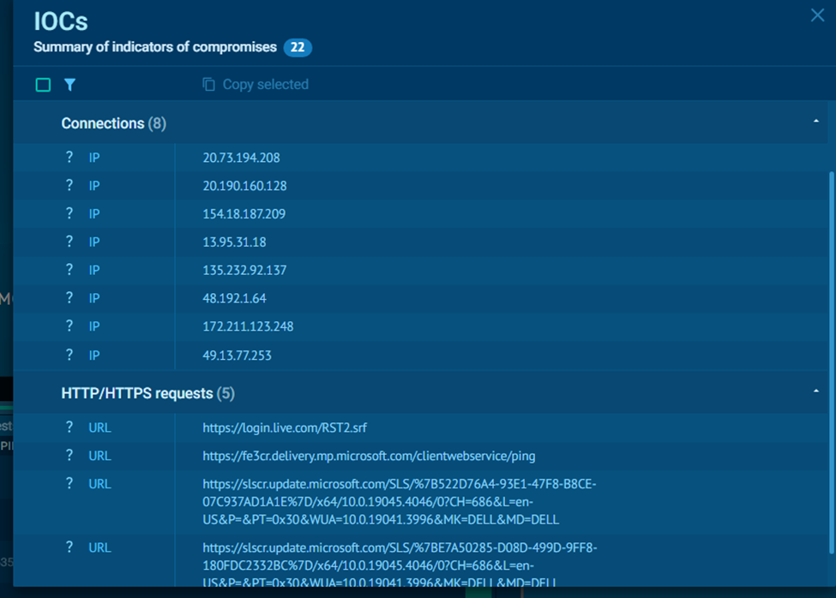Click the question mark icon for 20.73.194.208
The width and height of the screenshot is (836, 598).
point(69,157)
